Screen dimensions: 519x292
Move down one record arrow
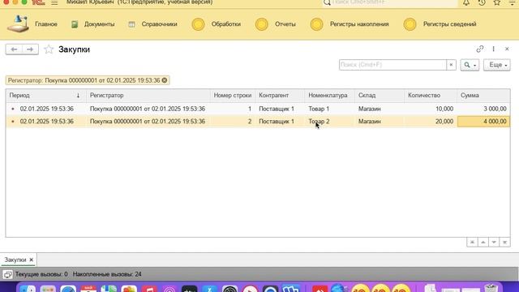(494, 243)
